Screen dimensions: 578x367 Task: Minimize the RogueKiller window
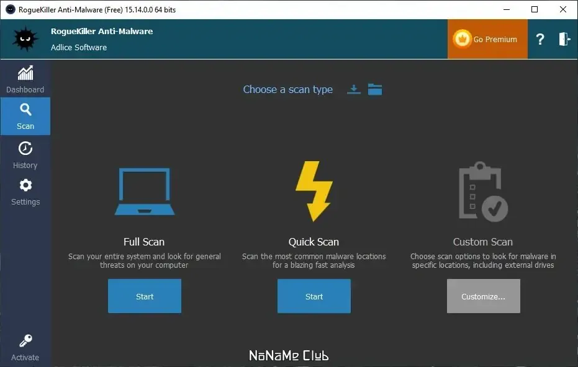pyautogui.click(x=507, y=9)
